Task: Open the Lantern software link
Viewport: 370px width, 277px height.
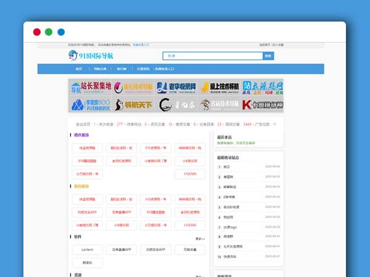Action: point(88,250)
